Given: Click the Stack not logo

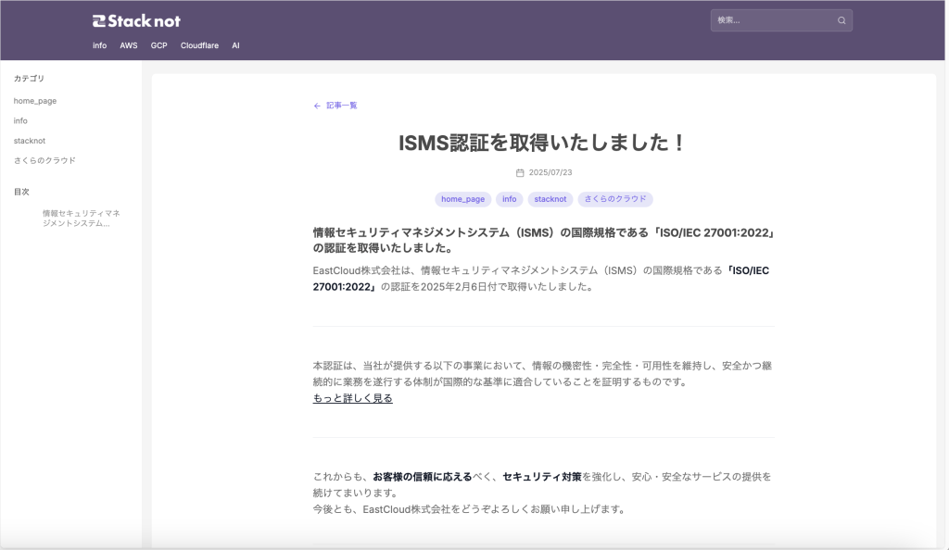Looking at the screenshot, I should [136, 20].
